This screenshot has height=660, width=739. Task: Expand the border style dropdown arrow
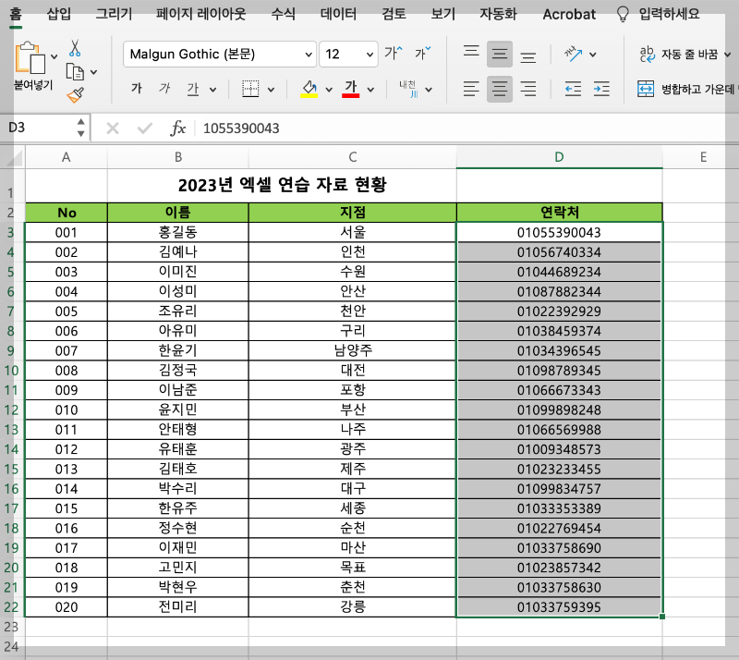coord(273,88)
